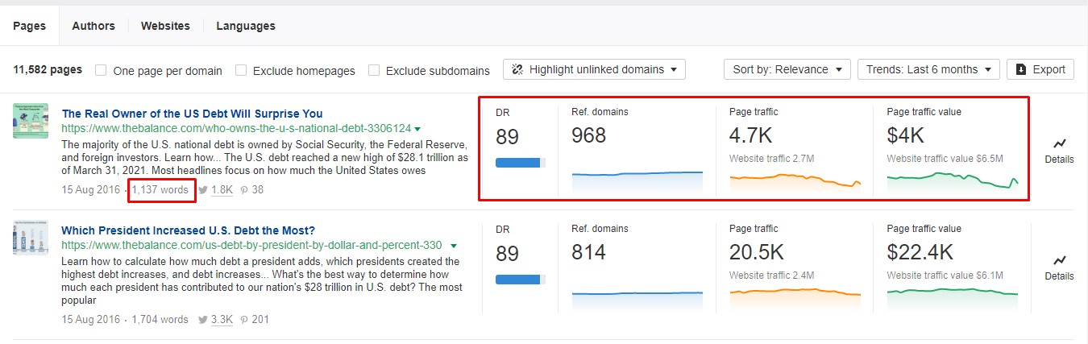
Task: Check the Exclude homepages option
Action: click(x=241, y=70)
